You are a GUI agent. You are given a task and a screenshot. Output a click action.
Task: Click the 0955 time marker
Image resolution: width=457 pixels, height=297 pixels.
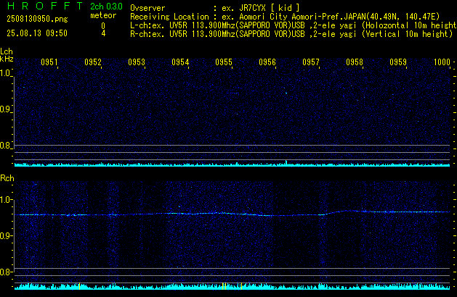tap(224, 62)
